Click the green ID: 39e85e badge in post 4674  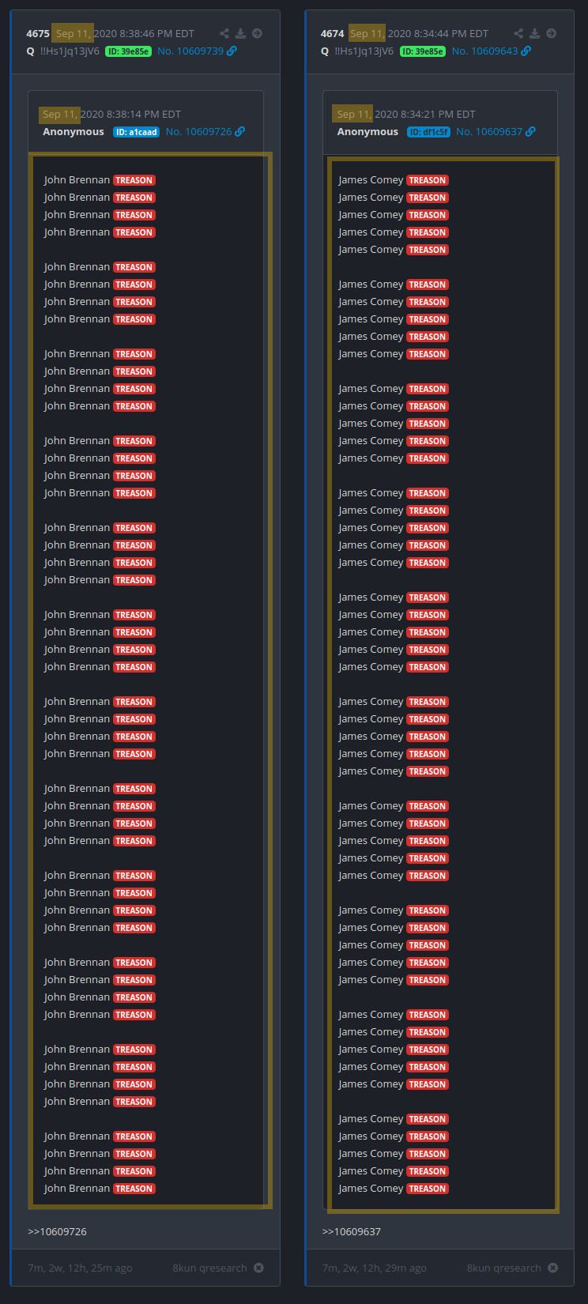[x=423, y=51]
